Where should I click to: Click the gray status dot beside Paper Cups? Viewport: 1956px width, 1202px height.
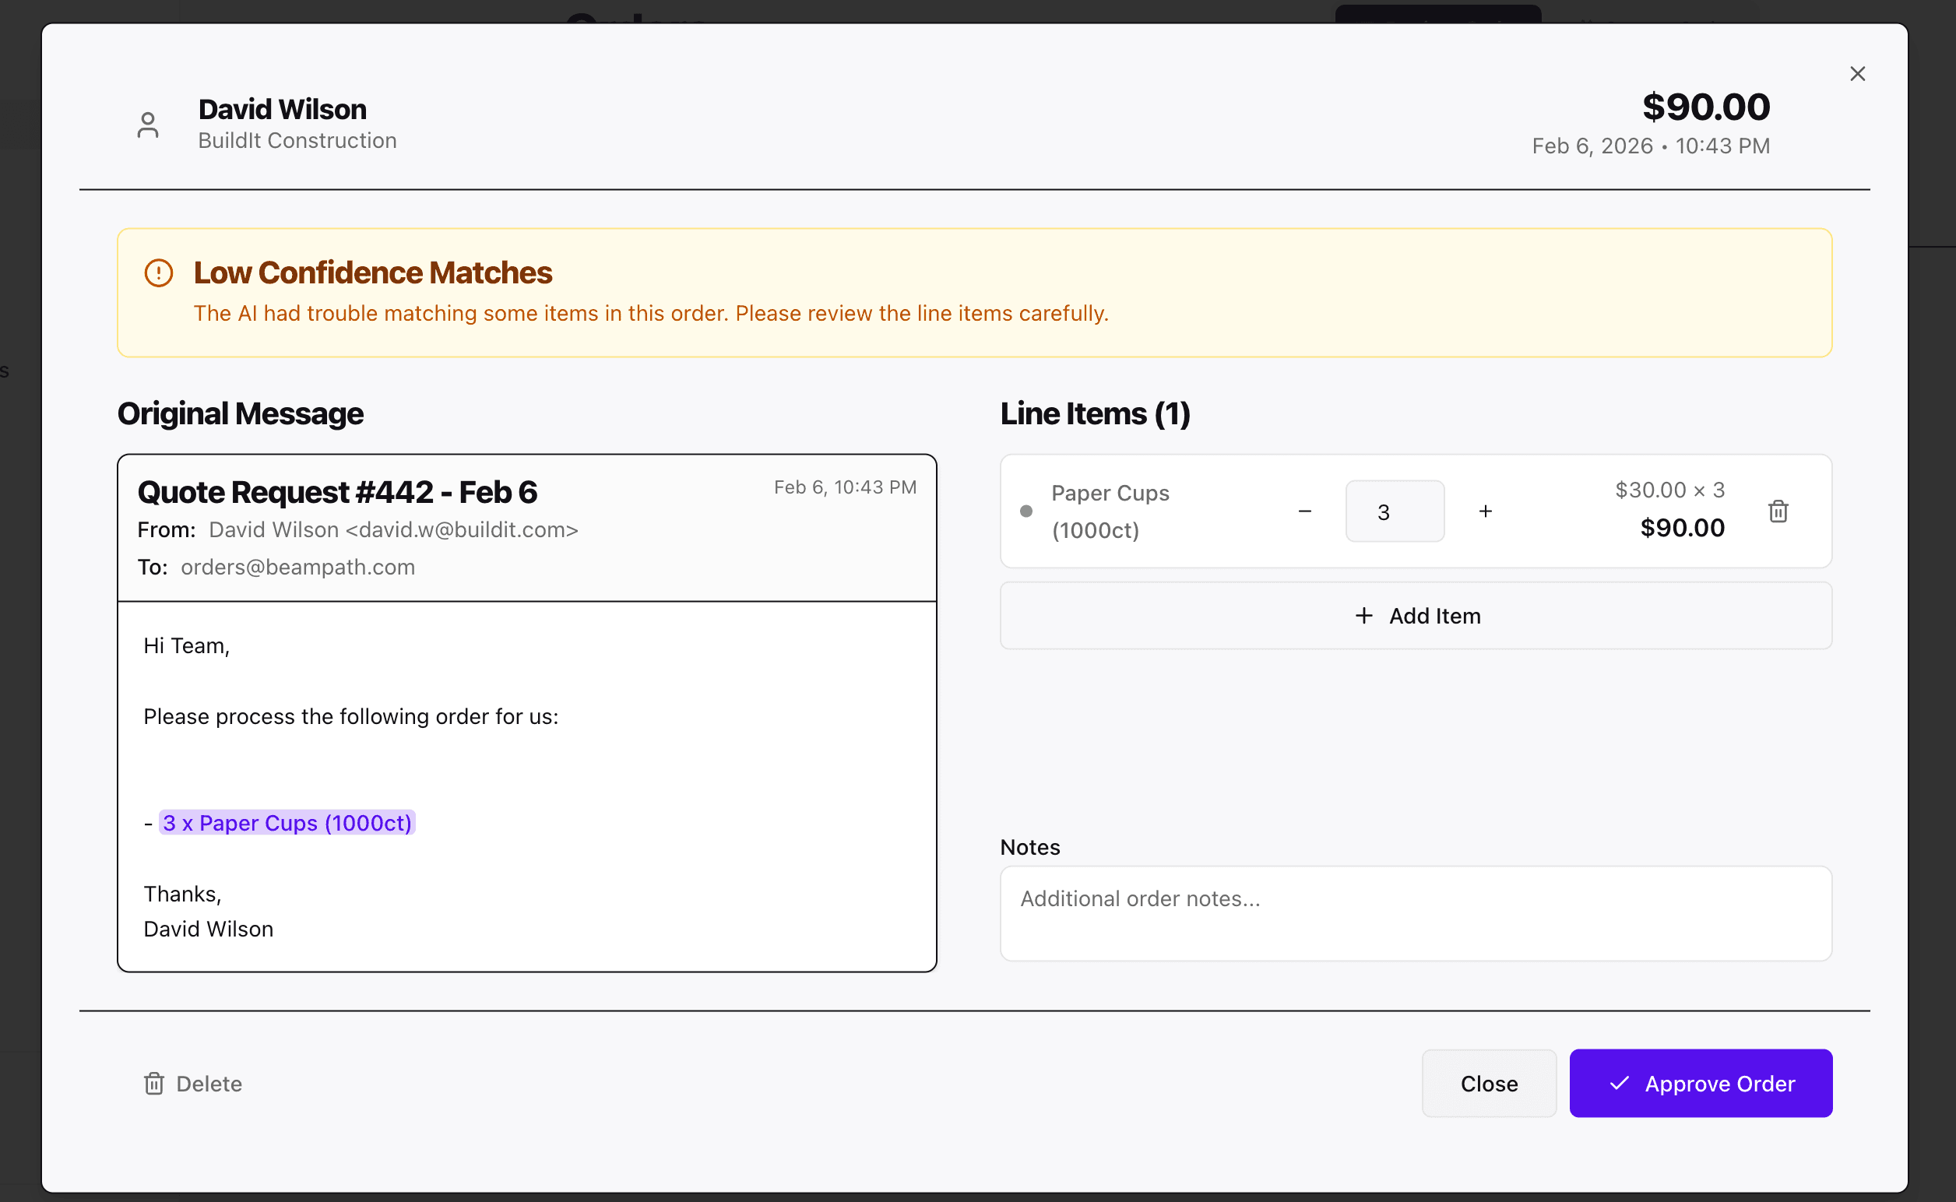(1026, 511)
